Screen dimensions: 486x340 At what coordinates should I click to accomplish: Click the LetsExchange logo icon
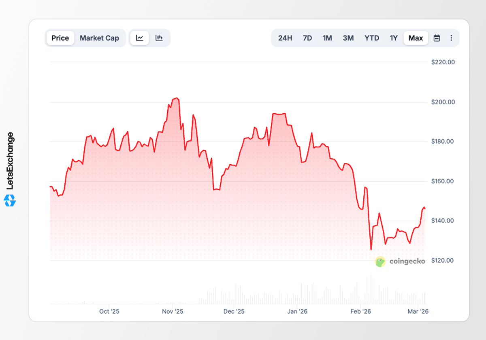(10, 200)
